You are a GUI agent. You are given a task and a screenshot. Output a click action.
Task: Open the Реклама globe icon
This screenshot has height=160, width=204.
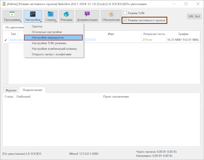tap(66, 14)
